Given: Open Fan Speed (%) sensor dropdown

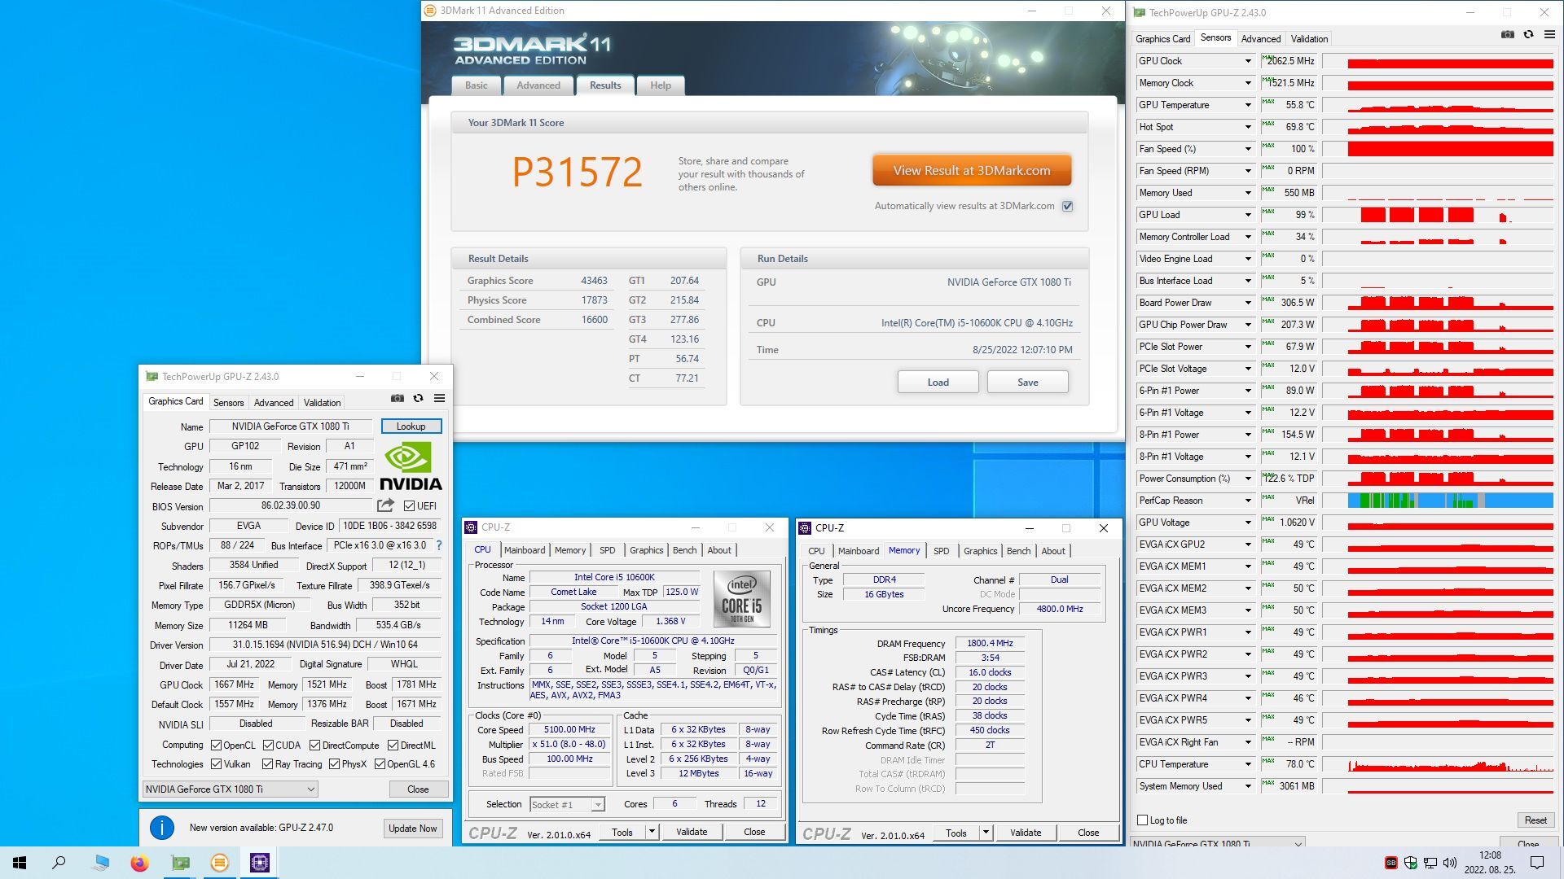Looking at the screenshot, I should pos(1247,149).
